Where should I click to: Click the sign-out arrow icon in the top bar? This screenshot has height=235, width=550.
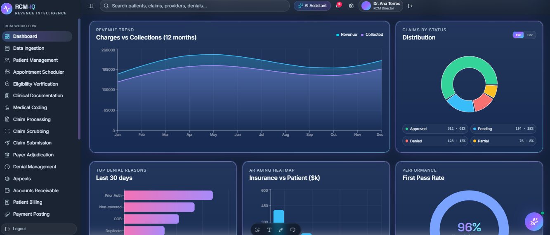410,6
